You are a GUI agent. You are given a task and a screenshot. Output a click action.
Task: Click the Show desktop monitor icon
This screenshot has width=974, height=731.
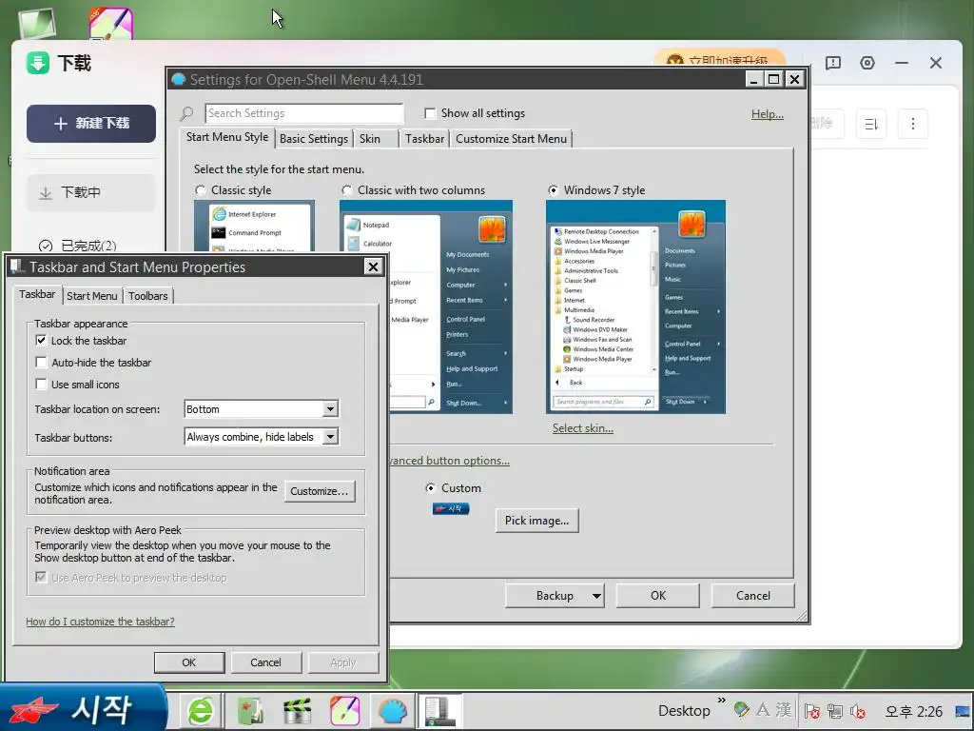pyautogui.click(x=963, y=710)
